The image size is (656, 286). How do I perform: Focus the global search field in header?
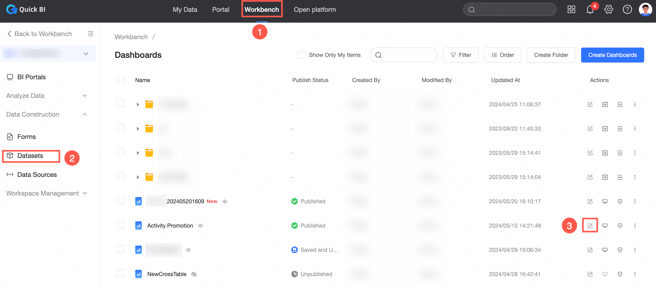point(510,9)
